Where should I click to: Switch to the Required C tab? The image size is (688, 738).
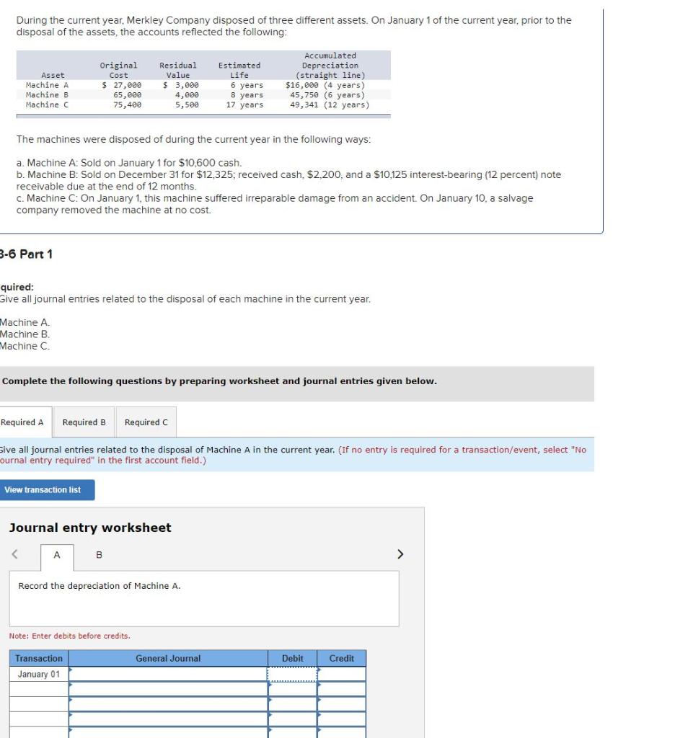(x=146, y=422)
